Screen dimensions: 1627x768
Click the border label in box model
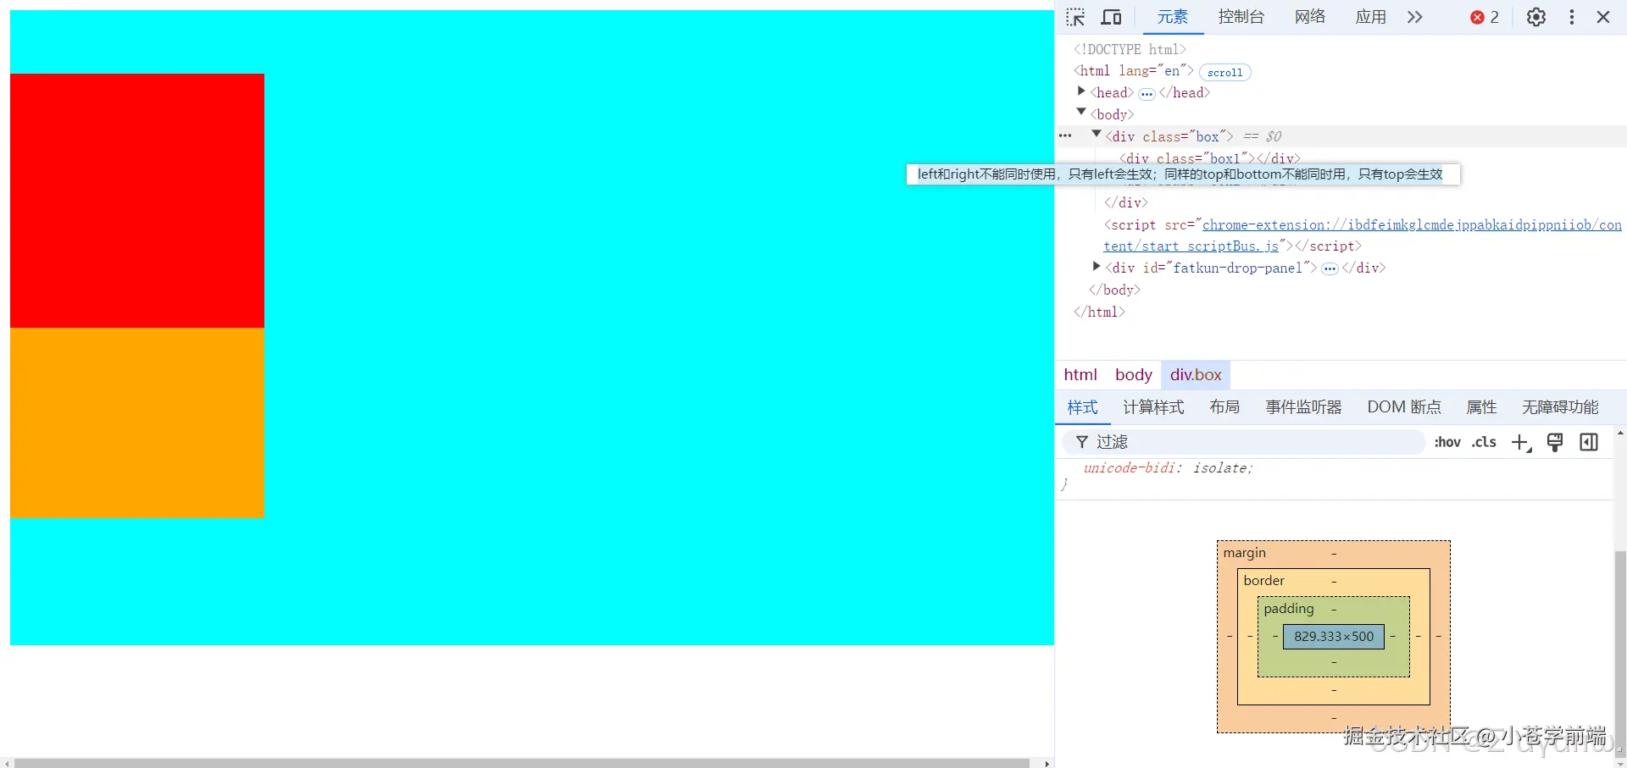pos(1263,581)
